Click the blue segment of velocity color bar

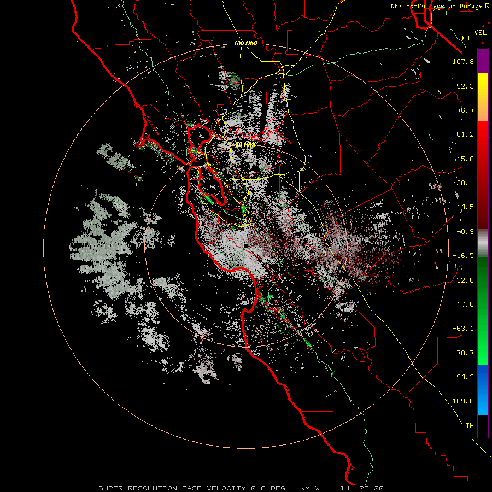click(x=483, y=390)
